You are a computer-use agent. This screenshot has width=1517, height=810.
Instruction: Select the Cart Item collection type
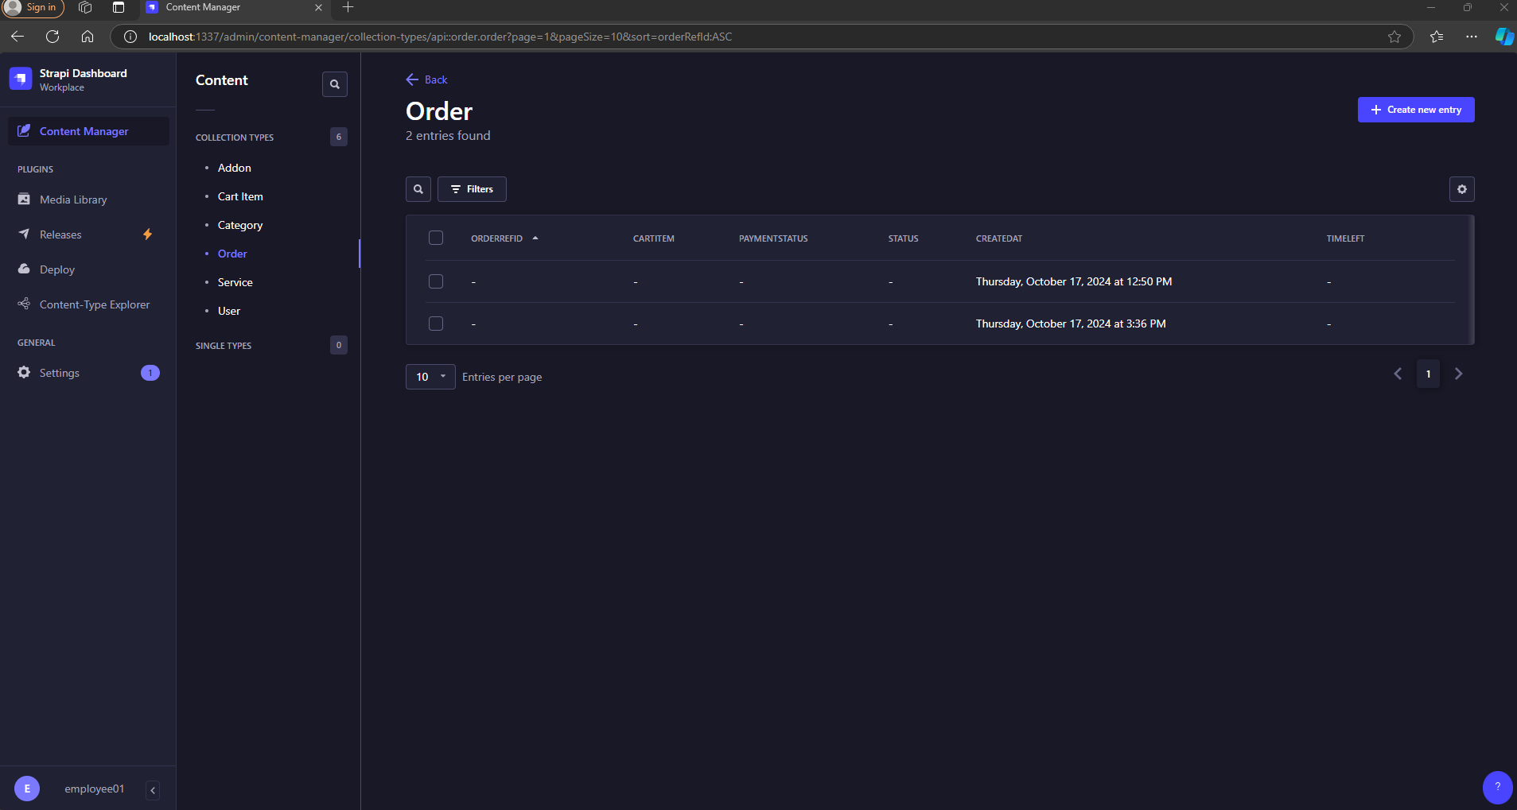pos(239,196)
